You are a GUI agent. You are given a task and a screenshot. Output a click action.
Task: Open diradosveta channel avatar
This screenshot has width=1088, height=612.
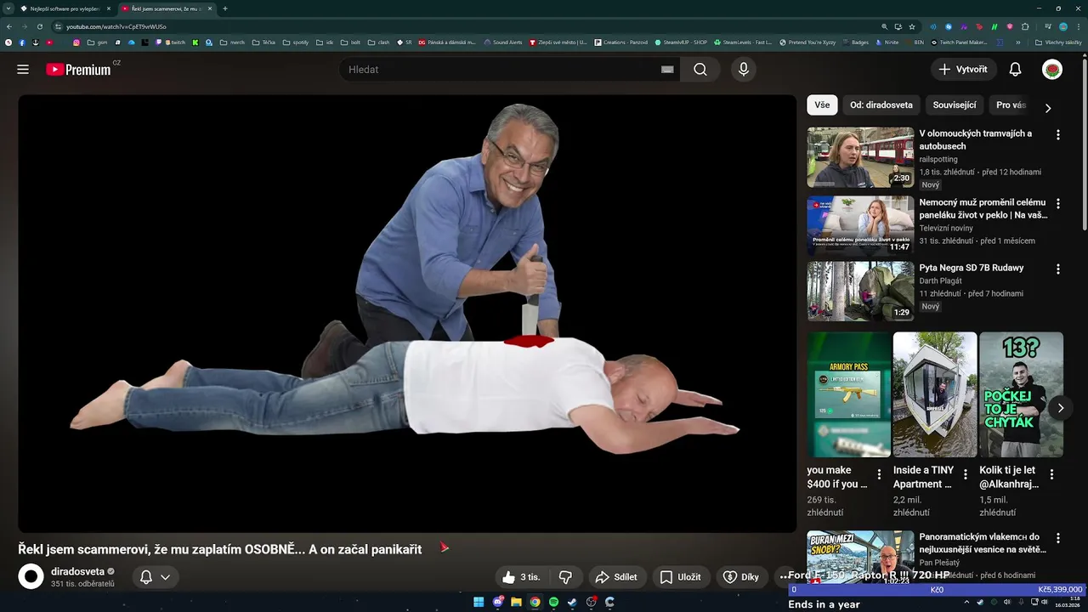31,577
